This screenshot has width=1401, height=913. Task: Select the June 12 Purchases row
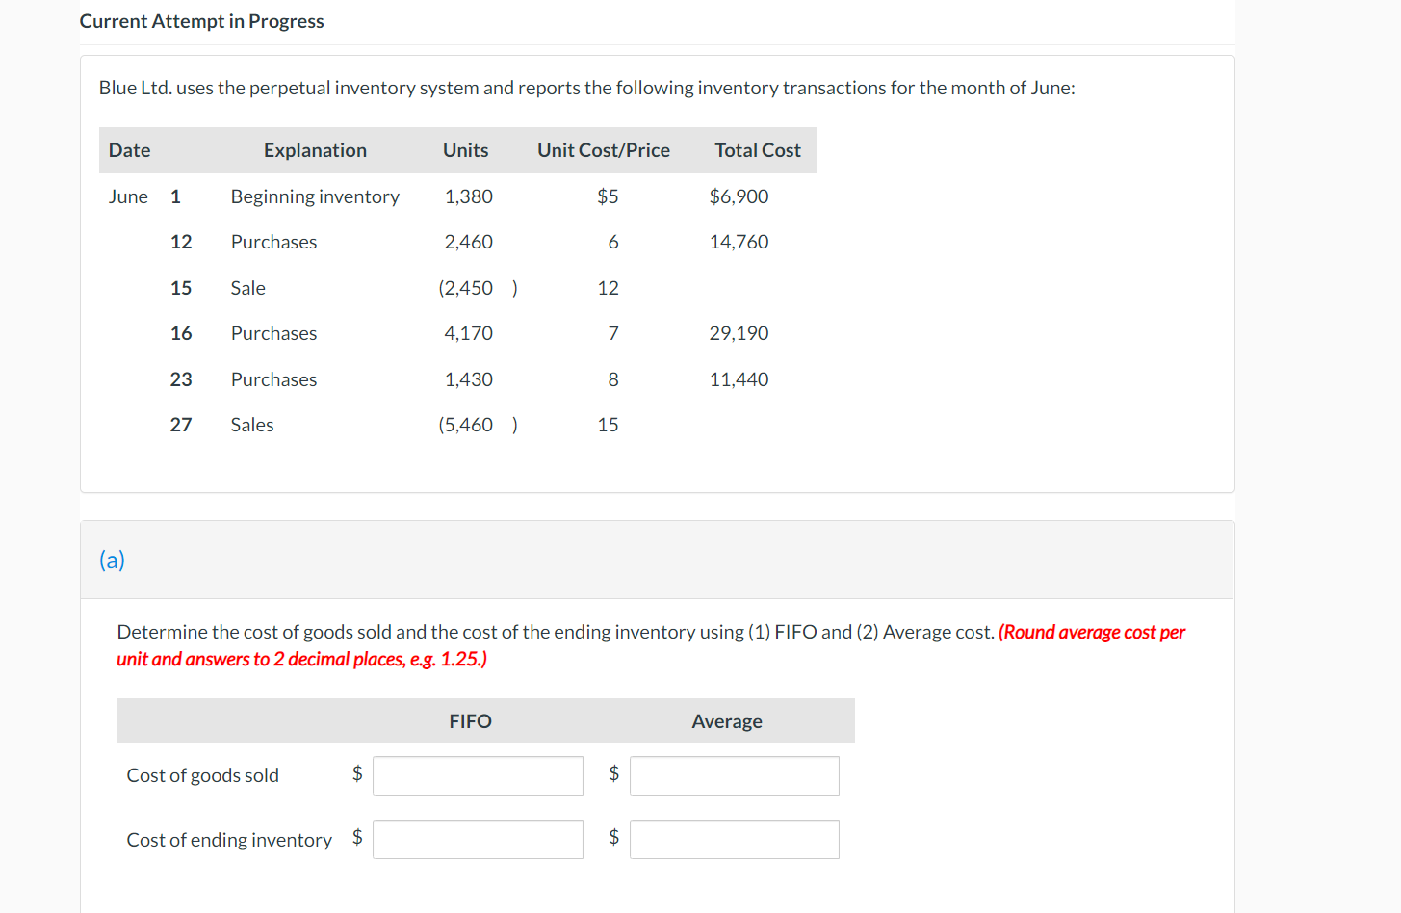click(x=273, y=242)
